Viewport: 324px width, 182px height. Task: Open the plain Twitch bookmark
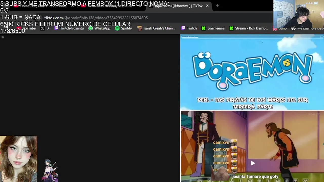[189, 28]
